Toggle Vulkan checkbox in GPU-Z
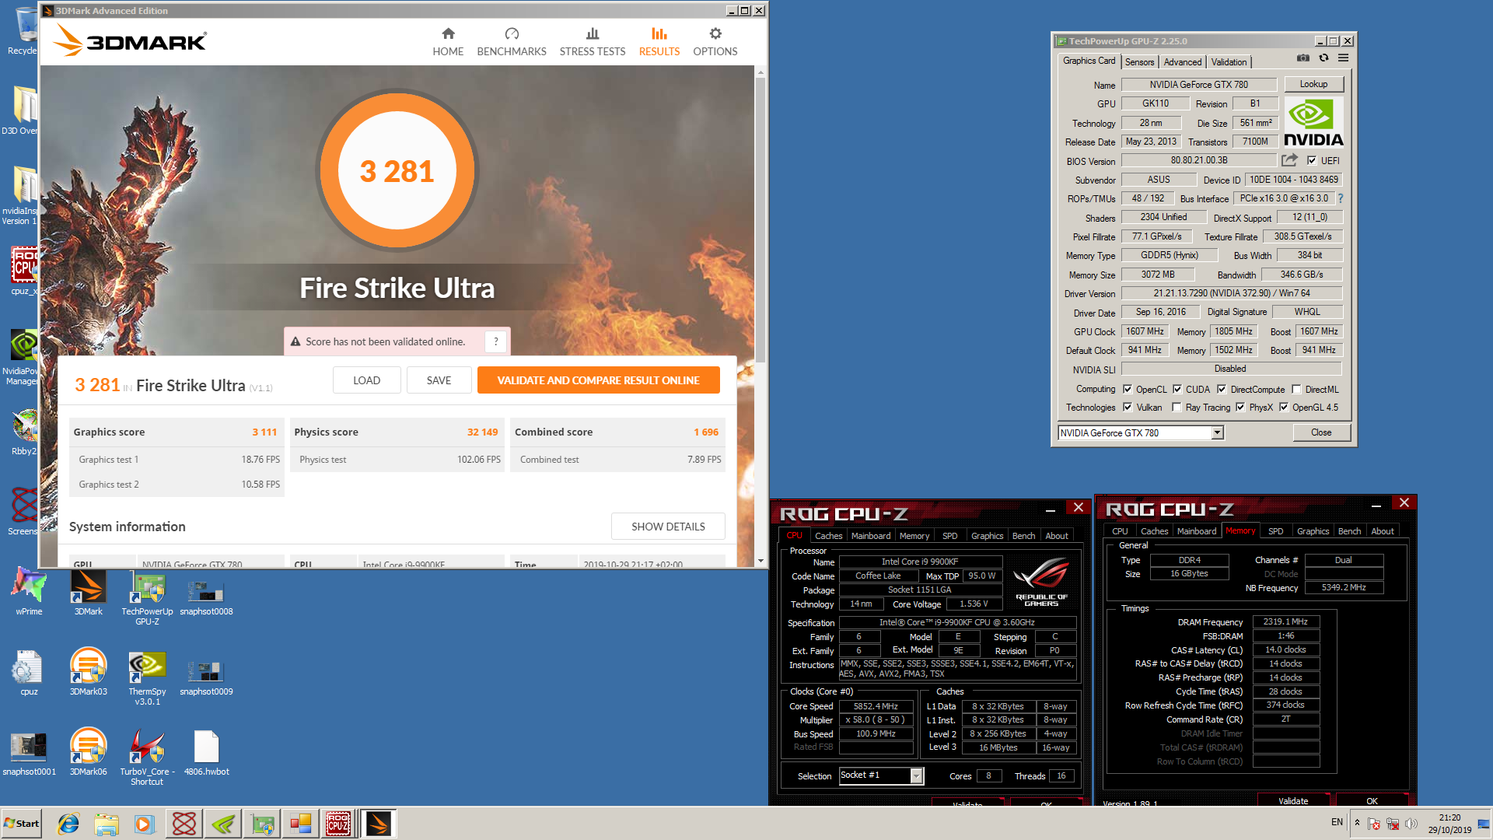 pos(1128,408)
